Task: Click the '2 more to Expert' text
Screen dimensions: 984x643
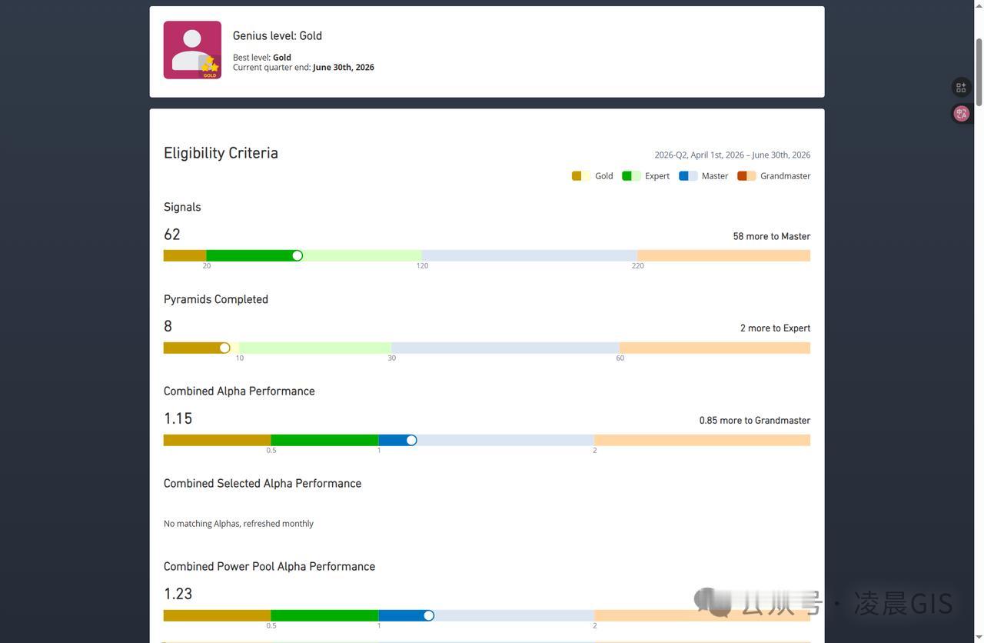Action: pyautogui.click(x=775, y=328)
